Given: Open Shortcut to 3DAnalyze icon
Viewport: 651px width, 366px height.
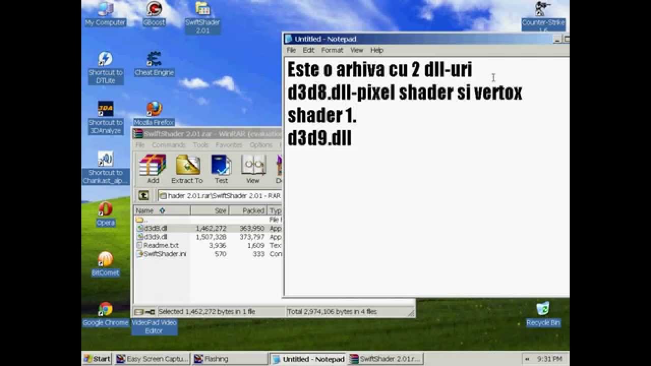Looking at the screenshot, I should click(105, 117).
